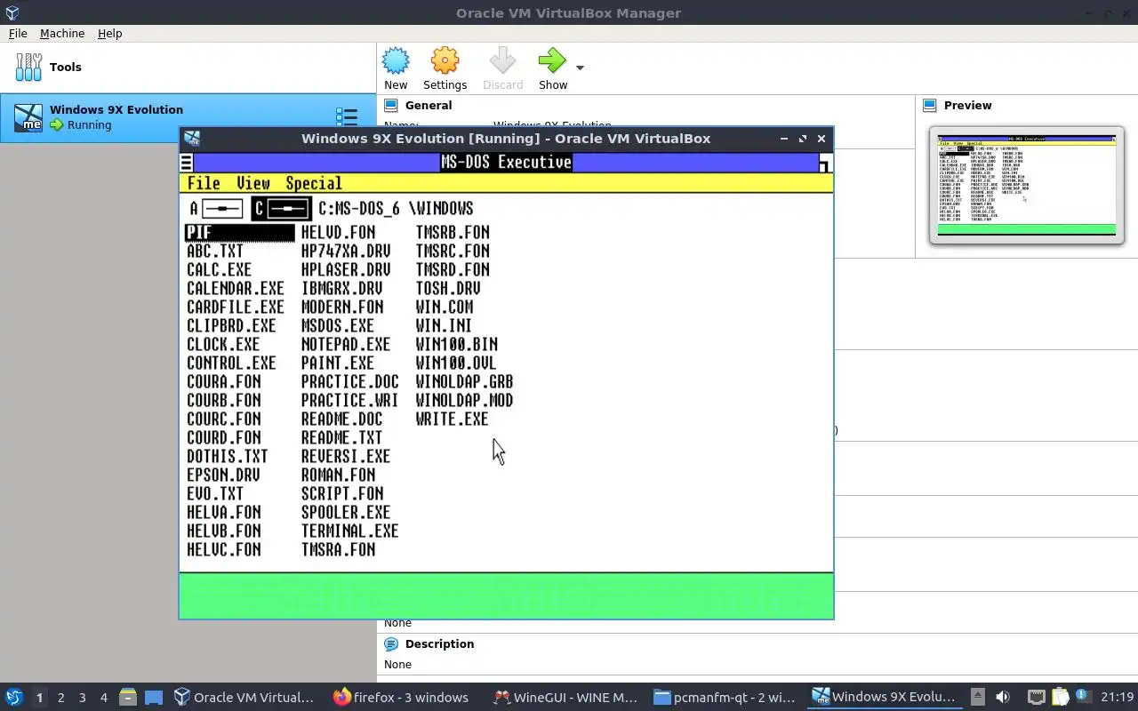Click the show desktop taskbar icon
The width and height of the screenshot is (1138, 711).
[154, 697]
